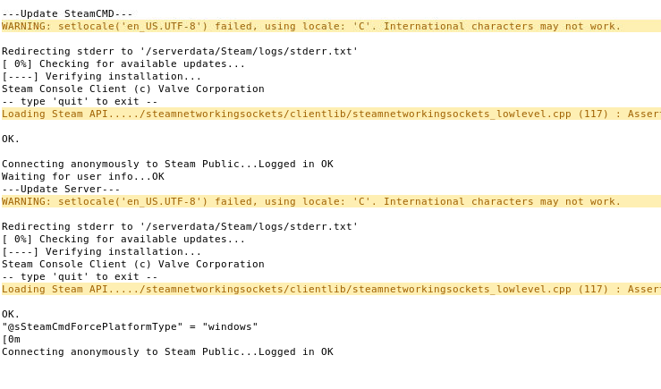The image size is (661, 389).
Task: Click the setlocale WARNING directly under '---Update Server---'
Action: click(331, 201)
